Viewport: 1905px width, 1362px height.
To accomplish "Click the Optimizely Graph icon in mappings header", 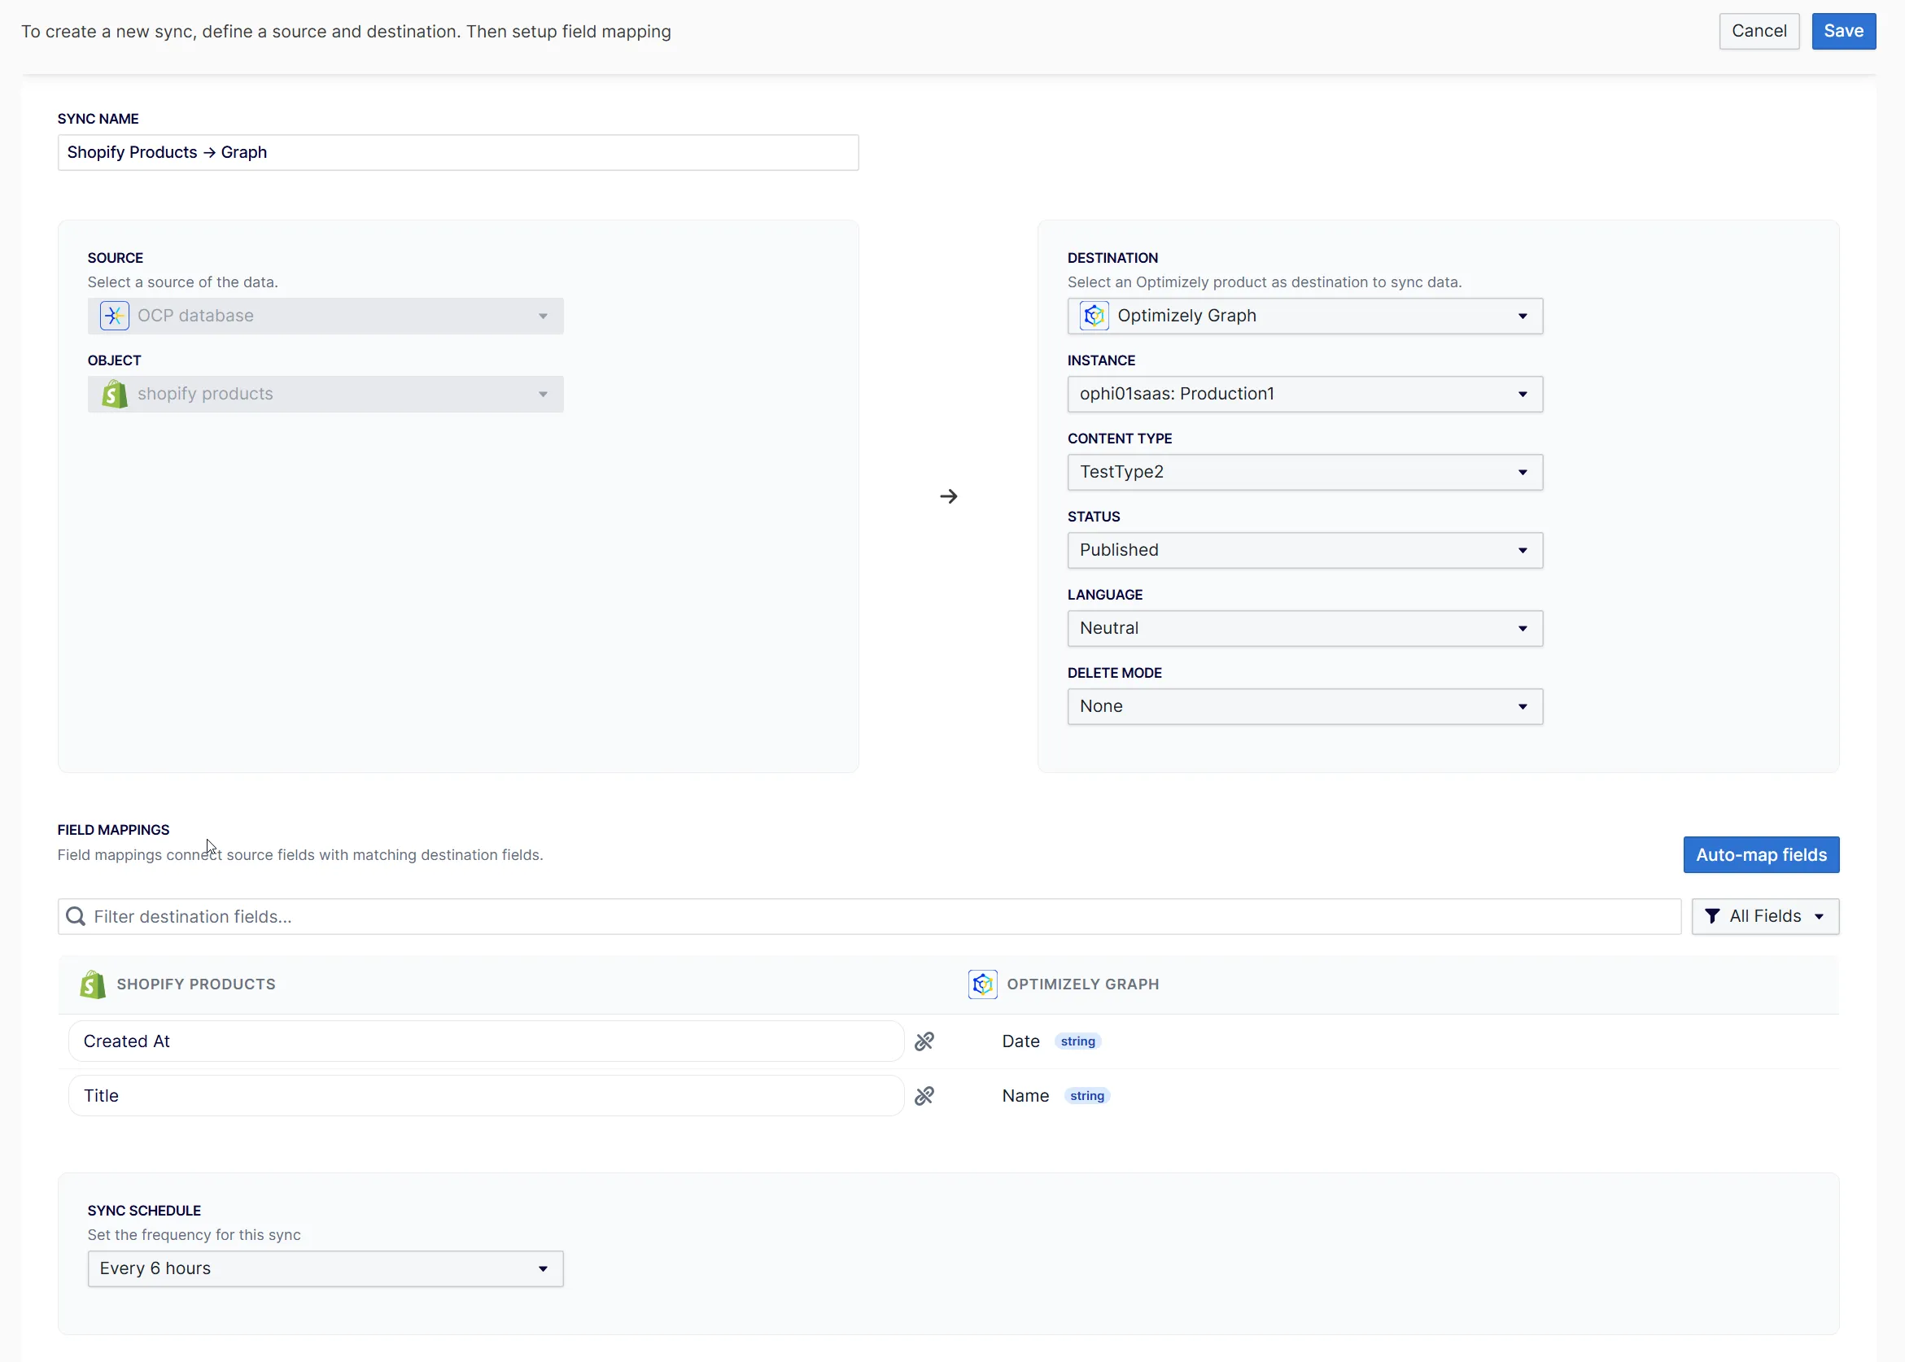I will (x=982, y=984).
